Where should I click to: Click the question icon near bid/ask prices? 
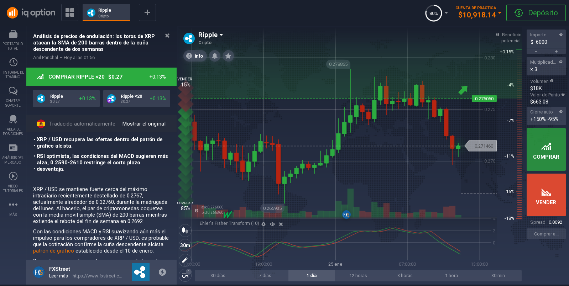coord(197,211)
